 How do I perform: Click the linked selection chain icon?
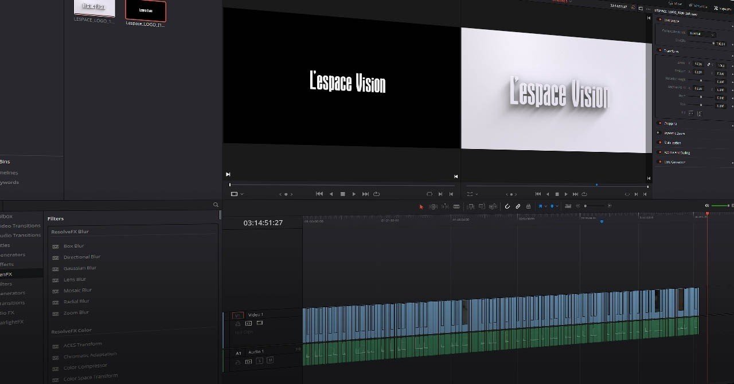pos(518,206)
